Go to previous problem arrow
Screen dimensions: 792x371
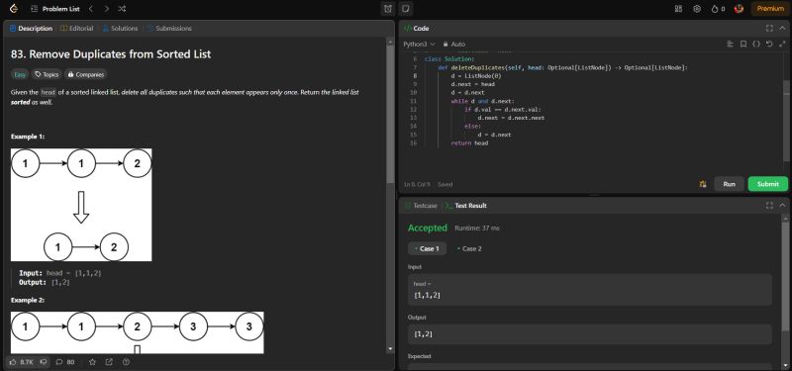[x=90, y=9]
